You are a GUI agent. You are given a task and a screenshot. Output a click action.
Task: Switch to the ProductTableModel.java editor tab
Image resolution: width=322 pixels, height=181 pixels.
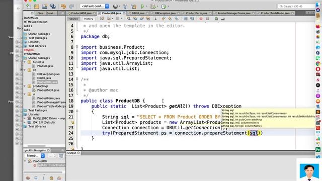tap(275, 13)
